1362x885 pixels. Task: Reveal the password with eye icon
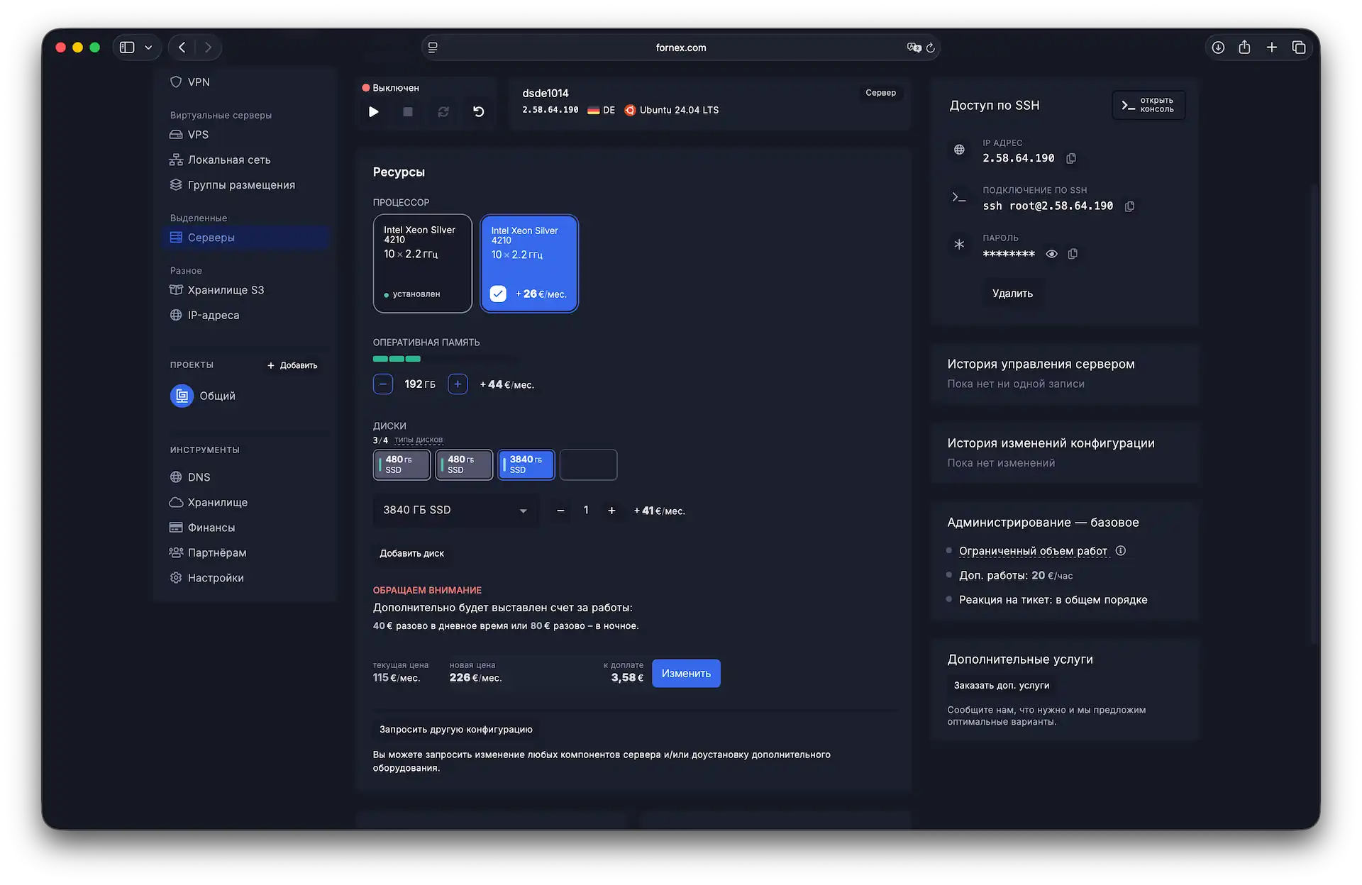pyautogui.click(x=1052, y=254)
